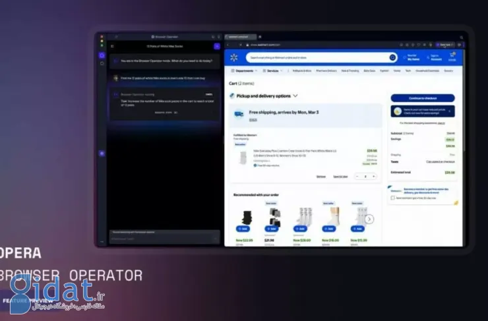Add the Now $28.00 white socks item
The image size is (488, 321).
click(300, 229)
